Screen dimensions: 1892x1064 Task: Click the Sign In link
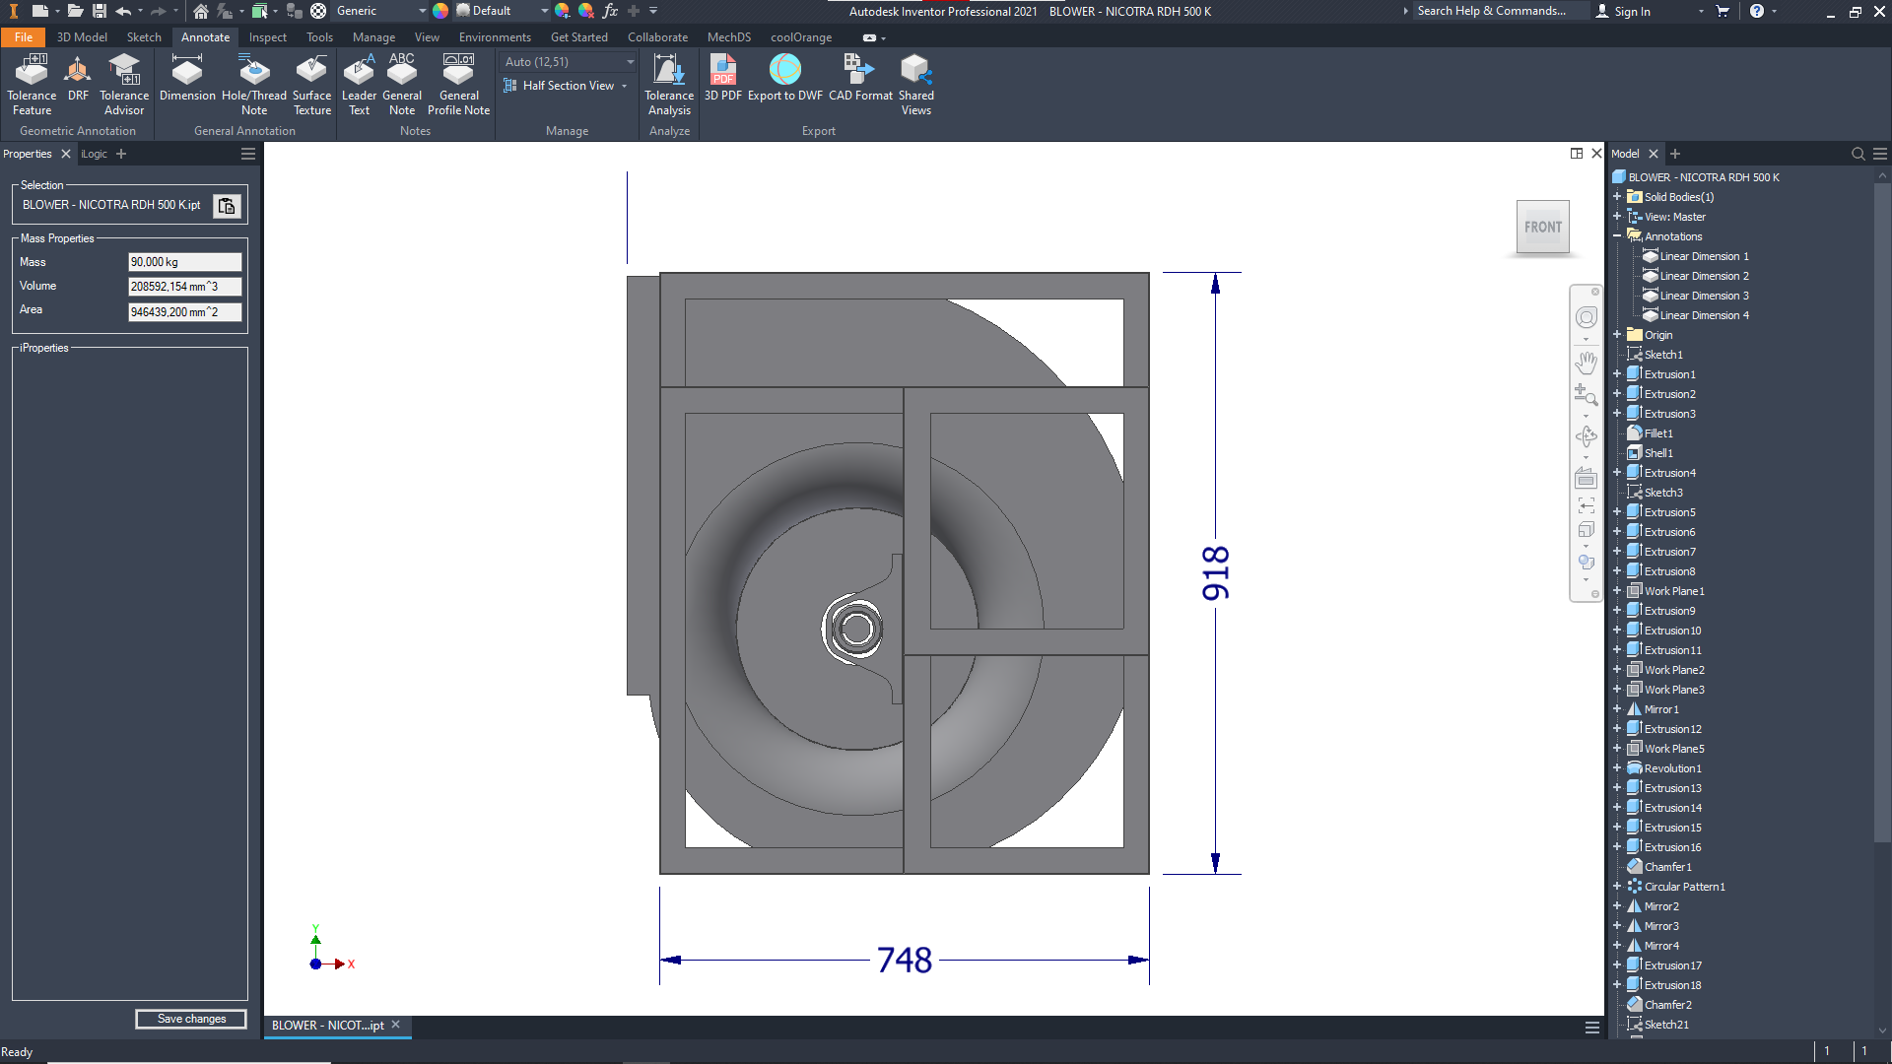1632,11
